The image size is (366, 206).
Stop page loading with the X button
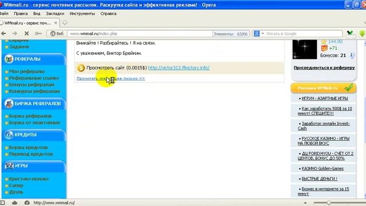tap(27, 34)
